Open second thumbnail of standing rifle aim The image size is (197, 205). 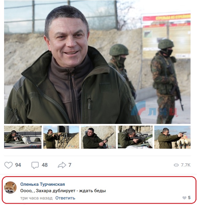click(x=61, y=137)
